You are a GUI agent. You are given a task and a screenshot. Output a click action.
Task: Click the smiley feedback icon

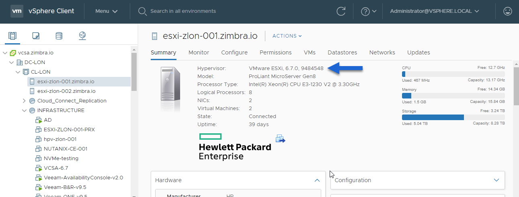(x=508, y=11)
